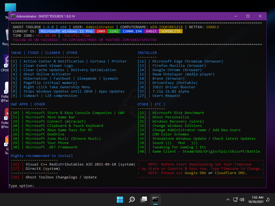Click 'Pagefile (virtual memory)' line
275x206 pixels.
(x=50, y=83)
